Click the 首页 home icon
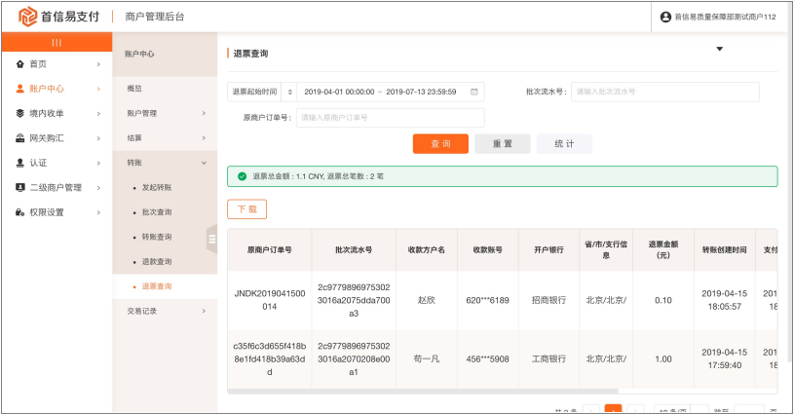 click(20, 63)
